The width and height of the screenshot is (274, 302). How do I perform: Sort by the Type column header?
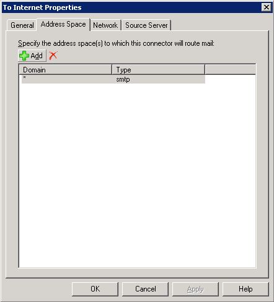(x=158, y=70)
